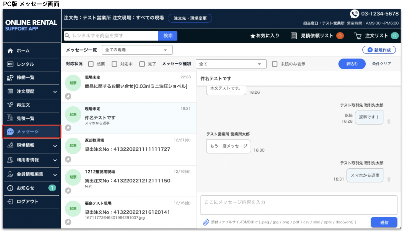Click the magnifier icon in the search box
Viewport: 403px width, 231px height.
67,36
